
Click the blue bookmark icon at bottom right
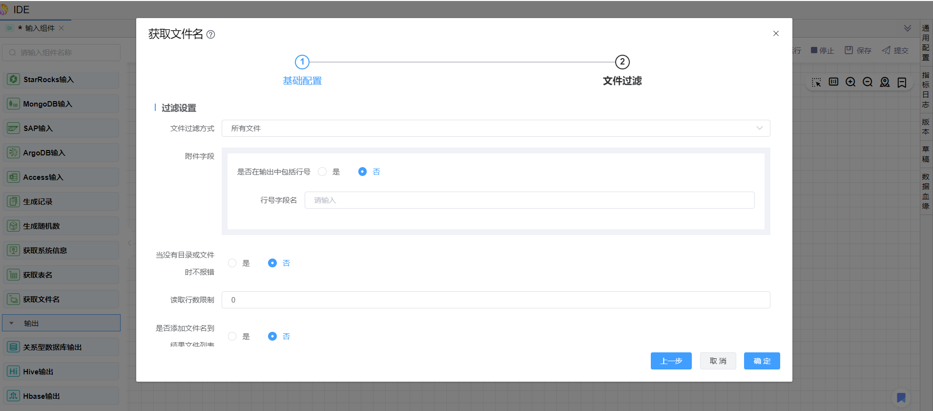point(901,398)
